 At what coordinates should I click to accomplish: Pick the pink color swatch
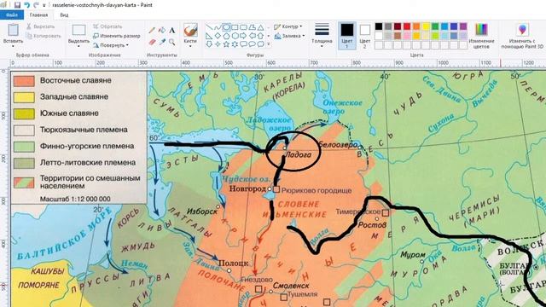tap(407, 36)
